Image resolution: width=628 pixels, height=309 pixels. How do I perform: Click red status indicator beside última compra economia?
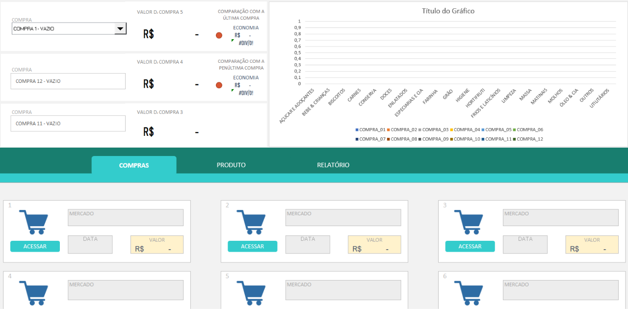tap(219, 35)
